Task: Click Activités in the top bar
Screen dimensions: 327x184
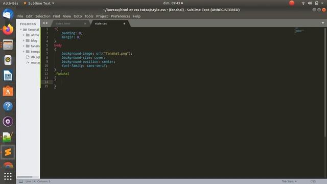Action: coord(10,4)
